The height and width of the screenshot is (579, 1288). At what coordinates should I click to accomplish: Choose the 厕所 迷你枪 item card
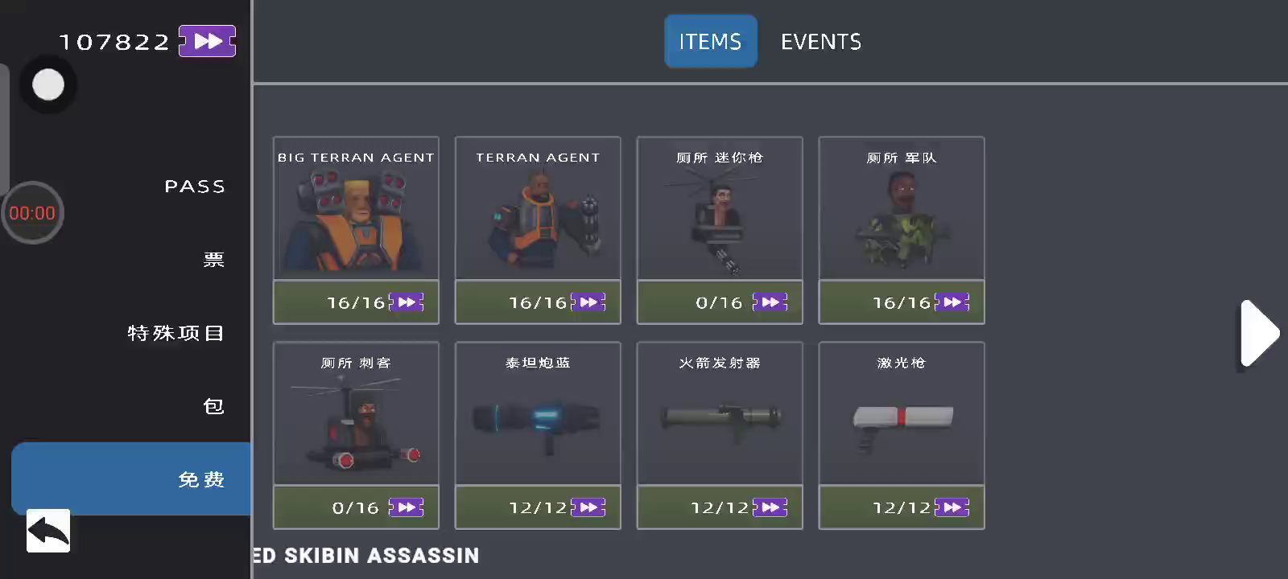pyautogui.click(x=720, y=231)
